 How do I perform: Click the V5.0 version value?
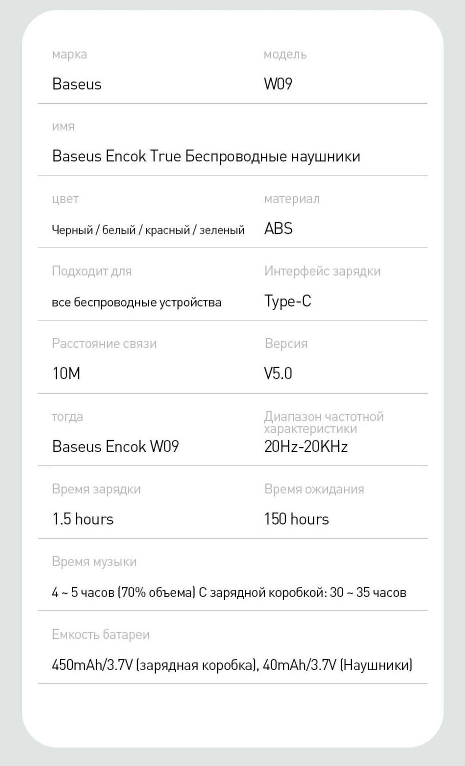pos(278,374)
